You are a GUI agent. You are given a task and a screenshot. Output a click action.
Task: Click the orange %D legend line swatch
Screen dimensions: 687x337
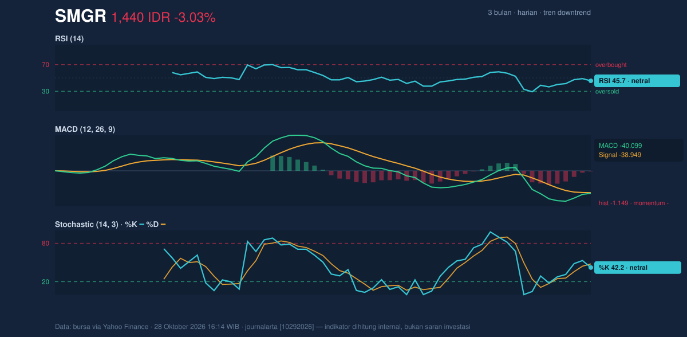[163, 225]
